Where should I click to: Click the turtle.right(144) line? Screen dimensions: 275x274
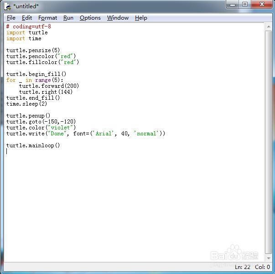coord(46,92)
